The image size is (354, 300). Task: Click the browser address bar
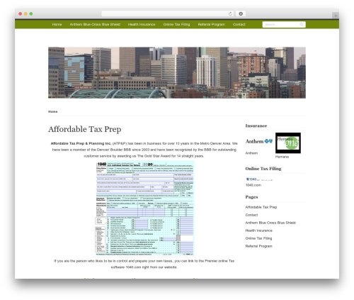coord(168,14)
